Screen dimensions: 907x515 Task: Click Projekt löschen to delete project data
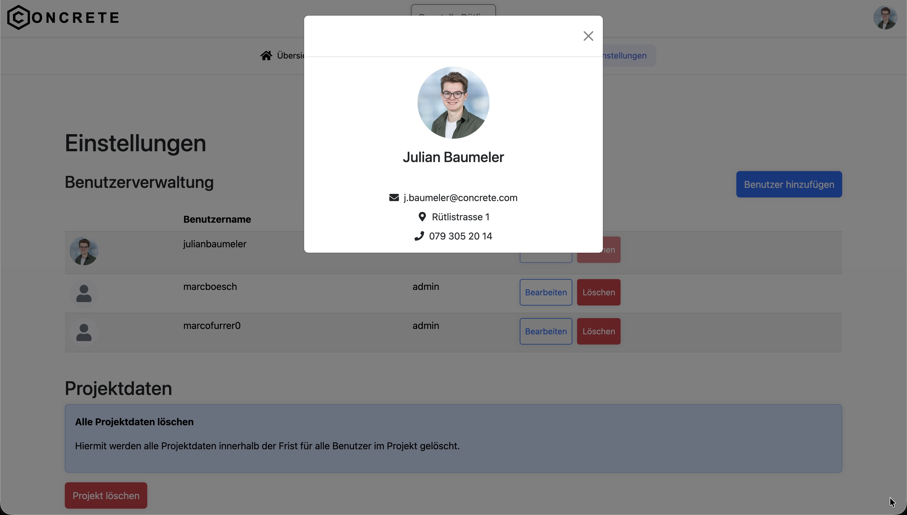click(x=106, y=495)
